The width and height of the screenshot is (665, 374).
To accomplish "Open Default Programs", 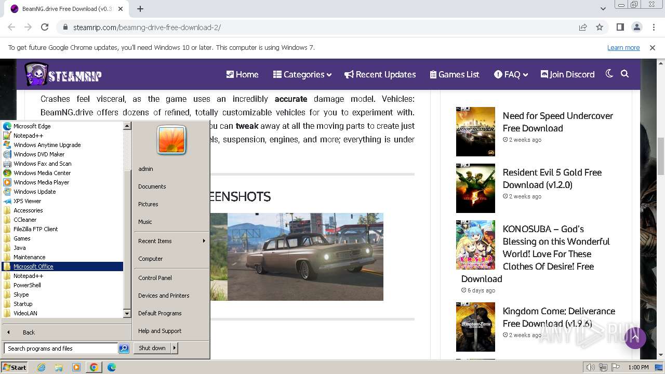I will click(171, 313).
